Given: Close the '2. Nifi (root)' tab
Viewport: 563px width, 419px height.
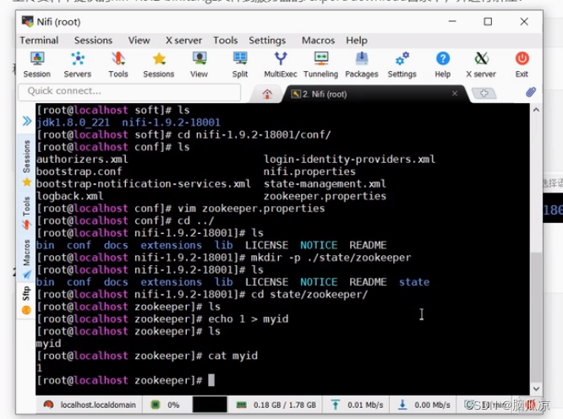Looking at the screenshot, I should 455,93.
